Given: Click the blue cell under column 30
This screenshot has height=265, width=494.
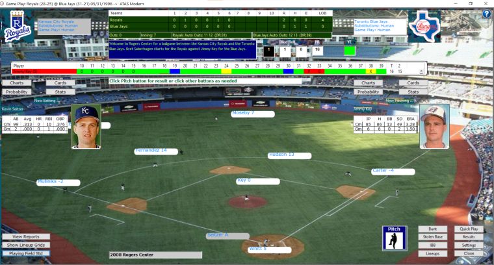Looking at the screenshot, I should point(288,71).
